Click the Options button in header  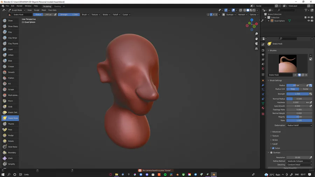coord(254,15)
